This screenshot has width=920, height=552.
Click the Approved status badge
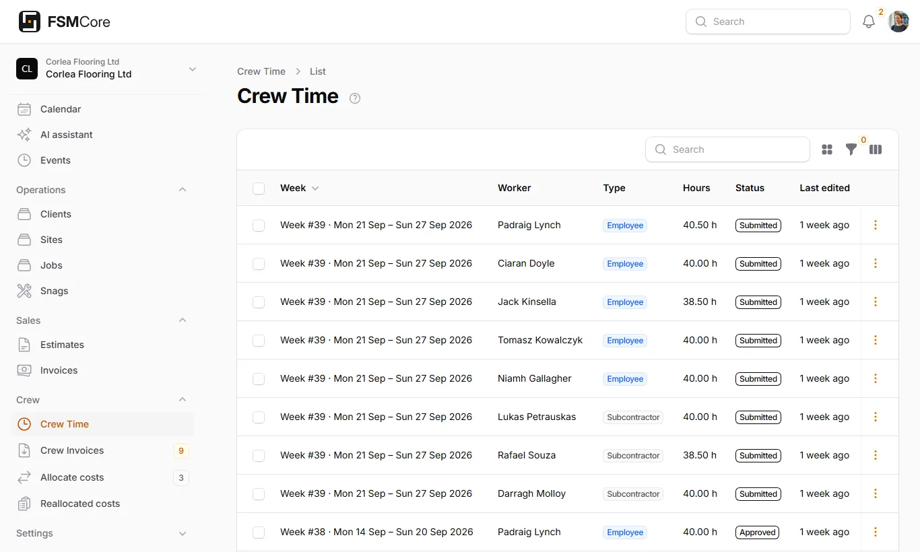click(x=758, y=532)
